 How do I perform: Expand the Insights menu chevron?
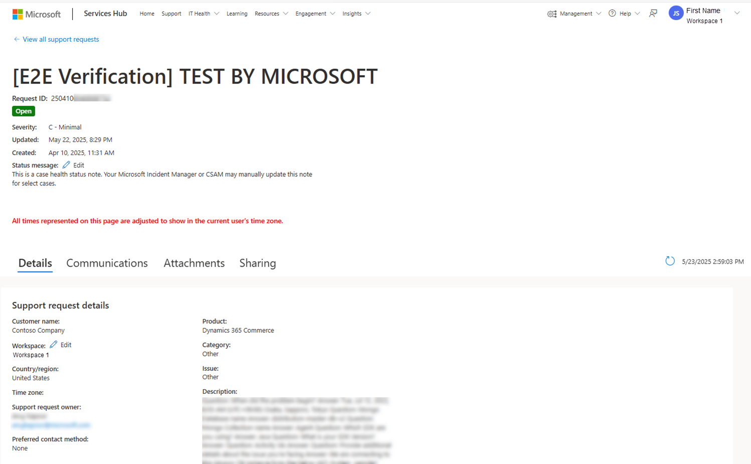coord(367,14)
